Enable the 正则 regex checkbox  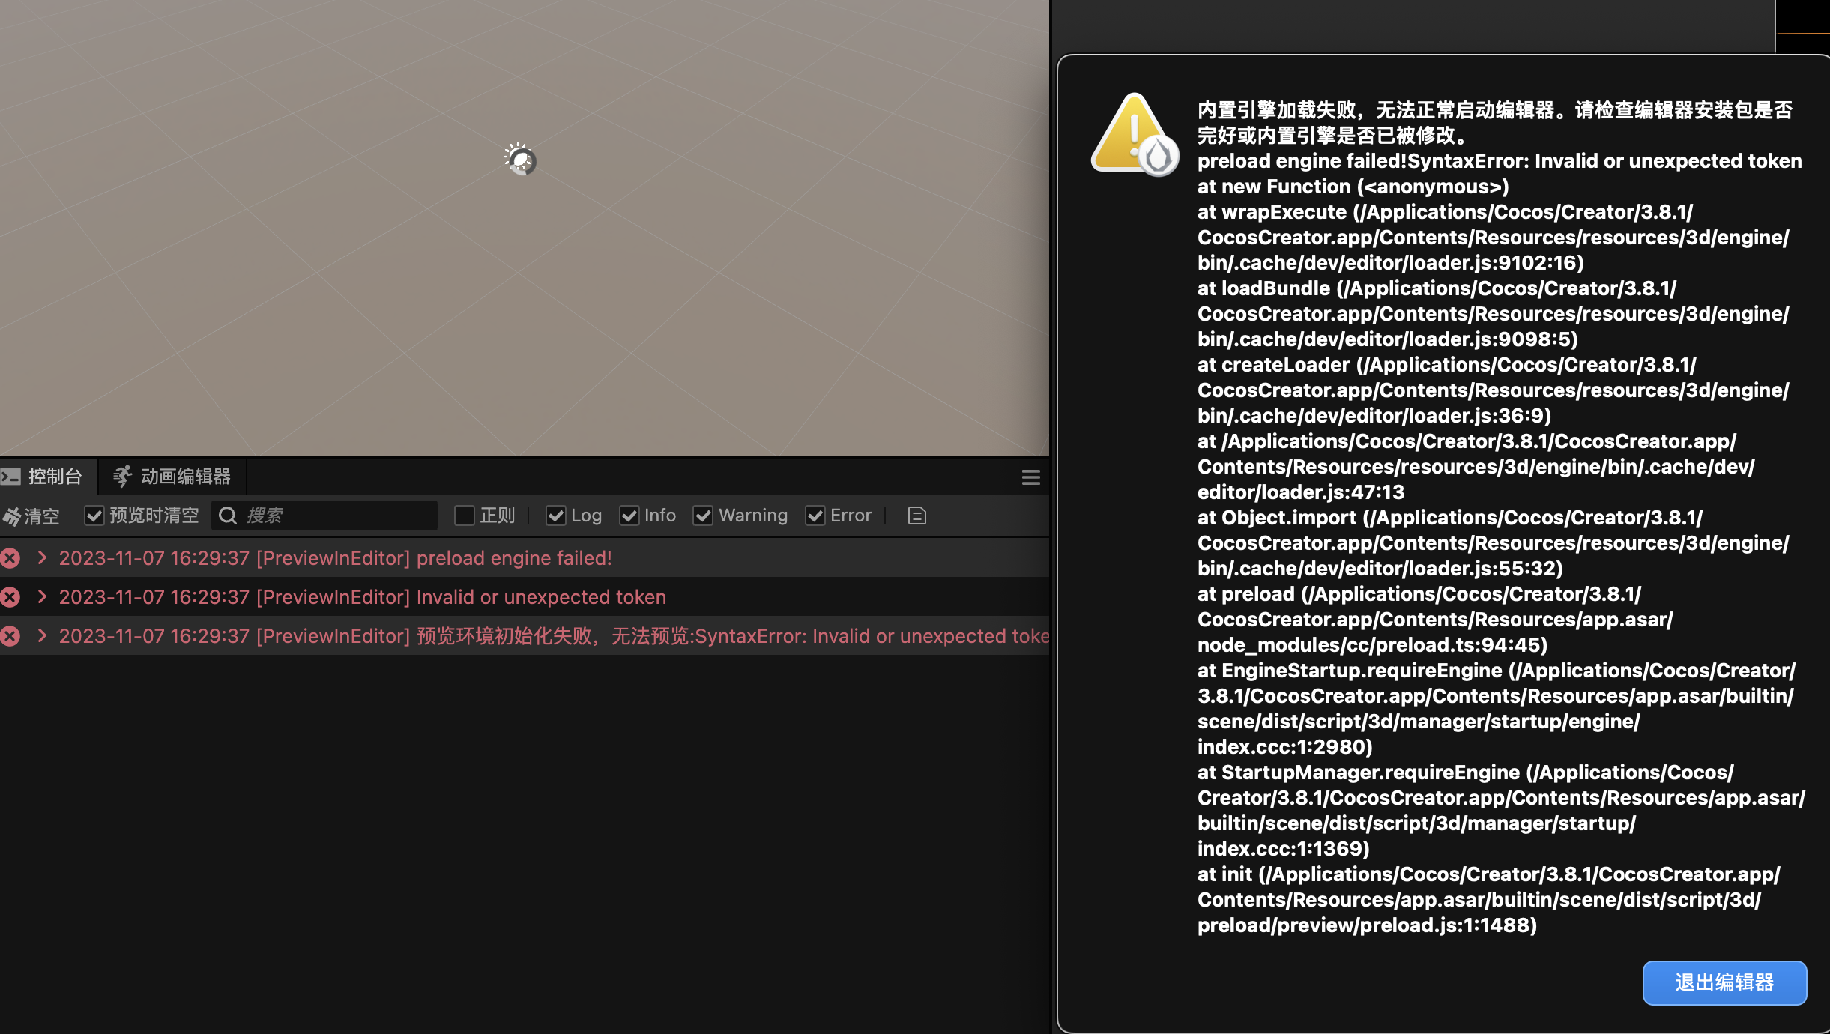pos(465,516)
